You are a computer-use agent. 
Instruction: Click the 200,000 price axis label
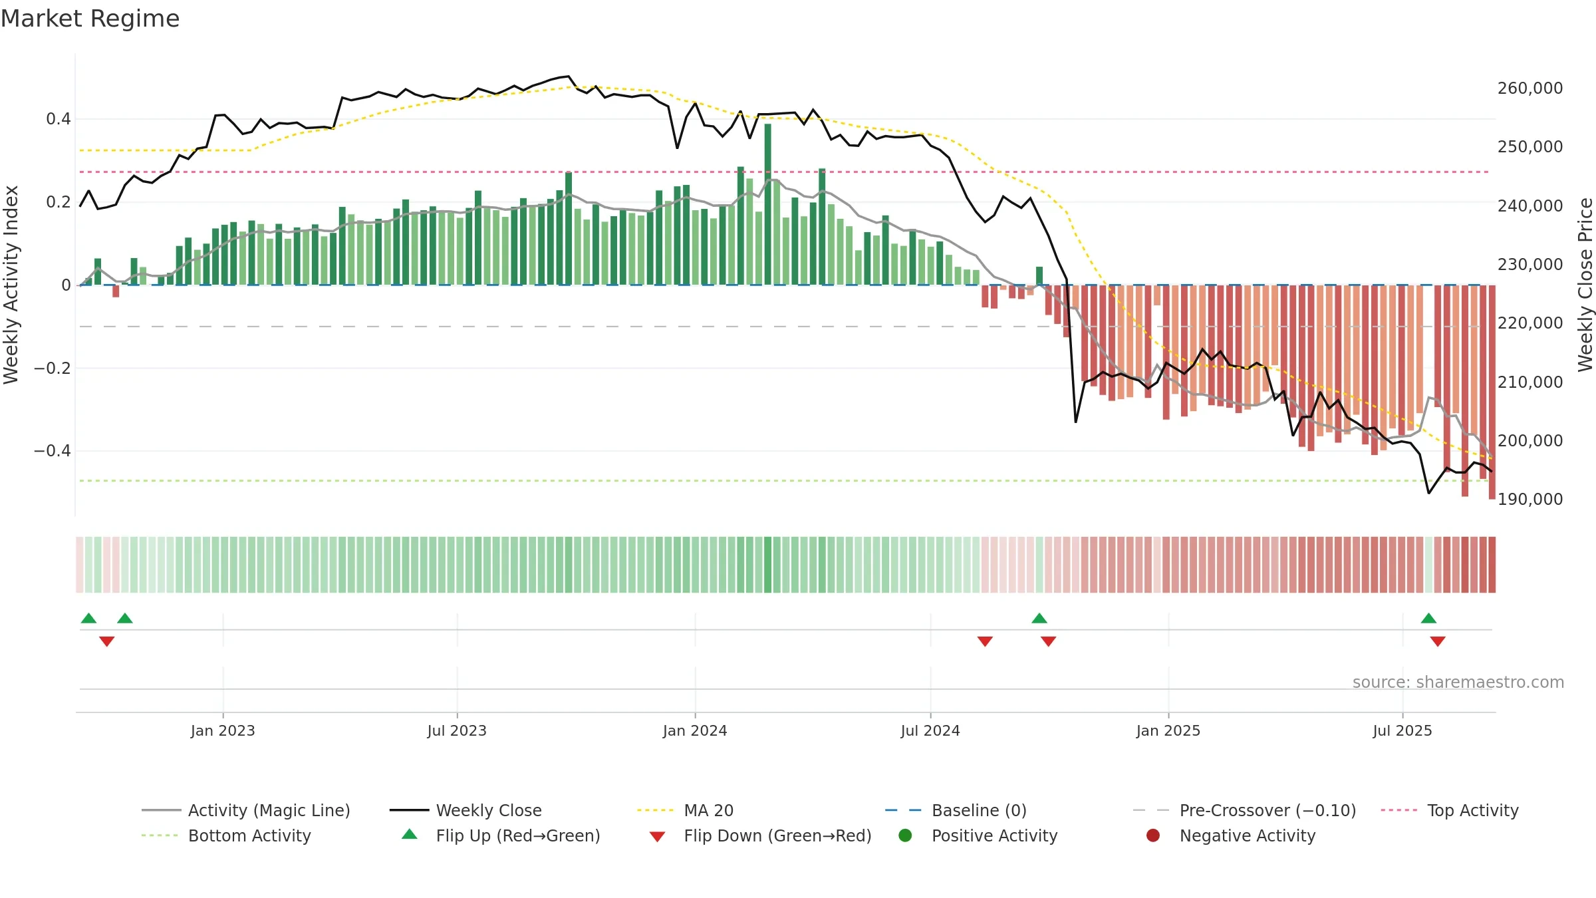[x=1530, y=441]
